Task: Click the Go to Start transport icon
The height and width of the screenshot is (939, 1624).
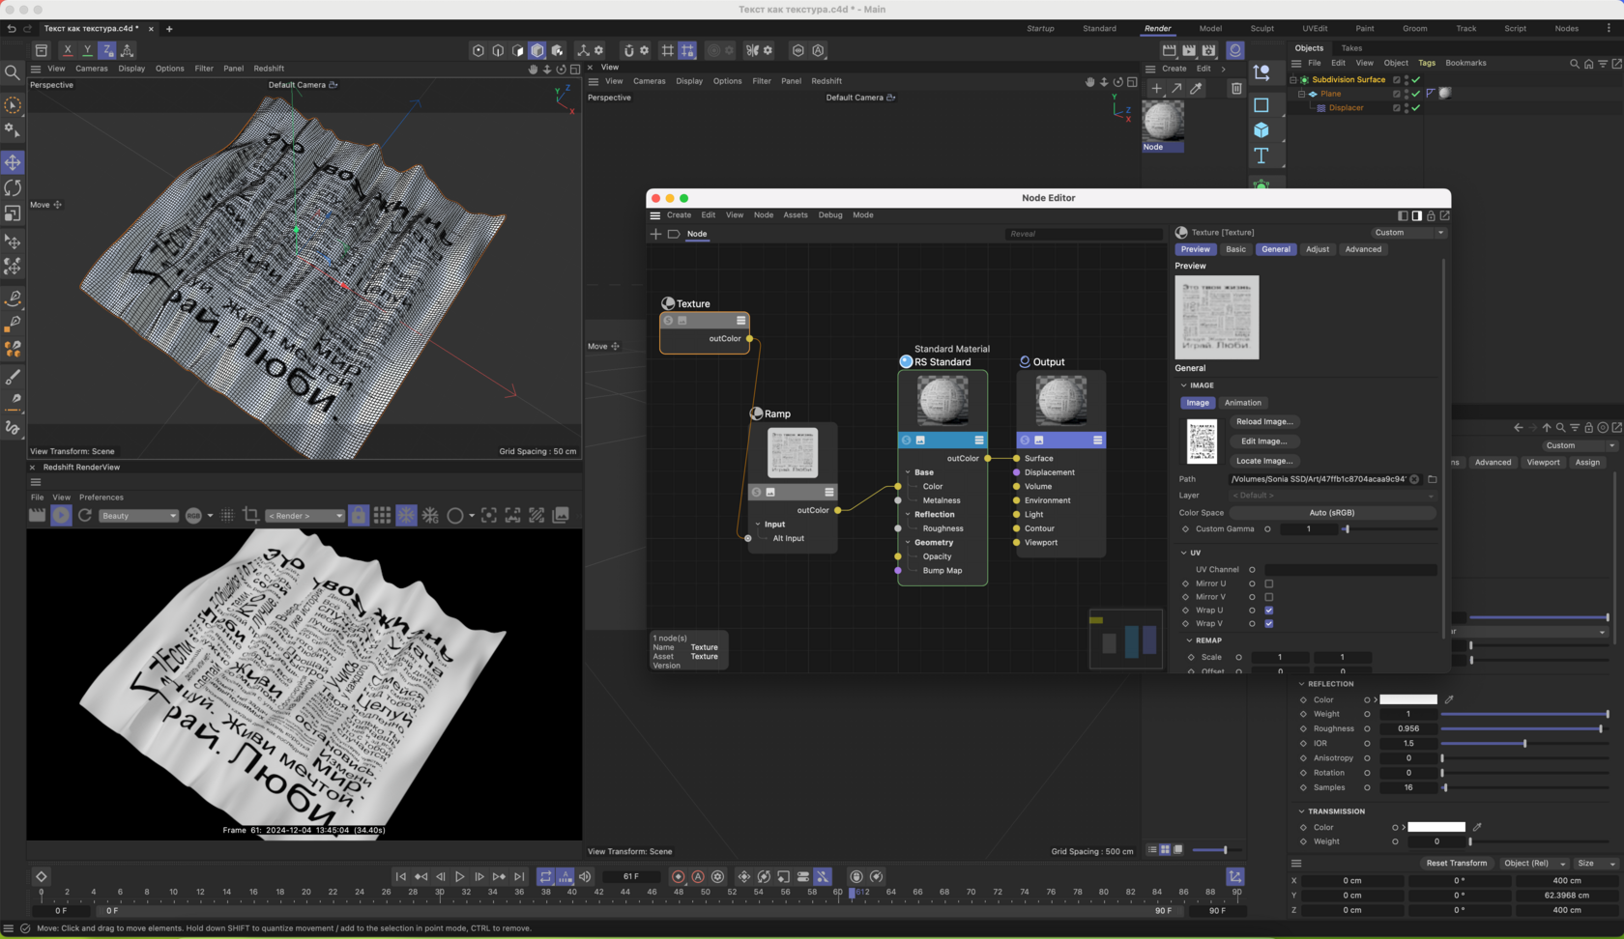Action: 400,876
